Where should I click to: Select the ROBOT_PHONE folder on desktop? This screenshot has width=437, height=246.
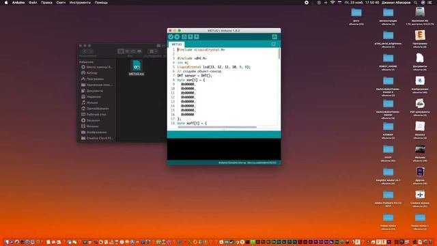(x=388, y=62)
